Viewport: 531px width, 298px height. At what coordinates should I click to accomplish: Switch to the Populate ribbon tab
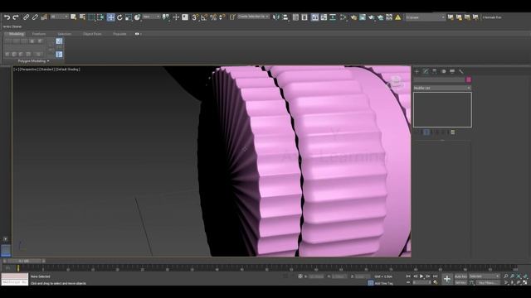(x=119, y=34)
